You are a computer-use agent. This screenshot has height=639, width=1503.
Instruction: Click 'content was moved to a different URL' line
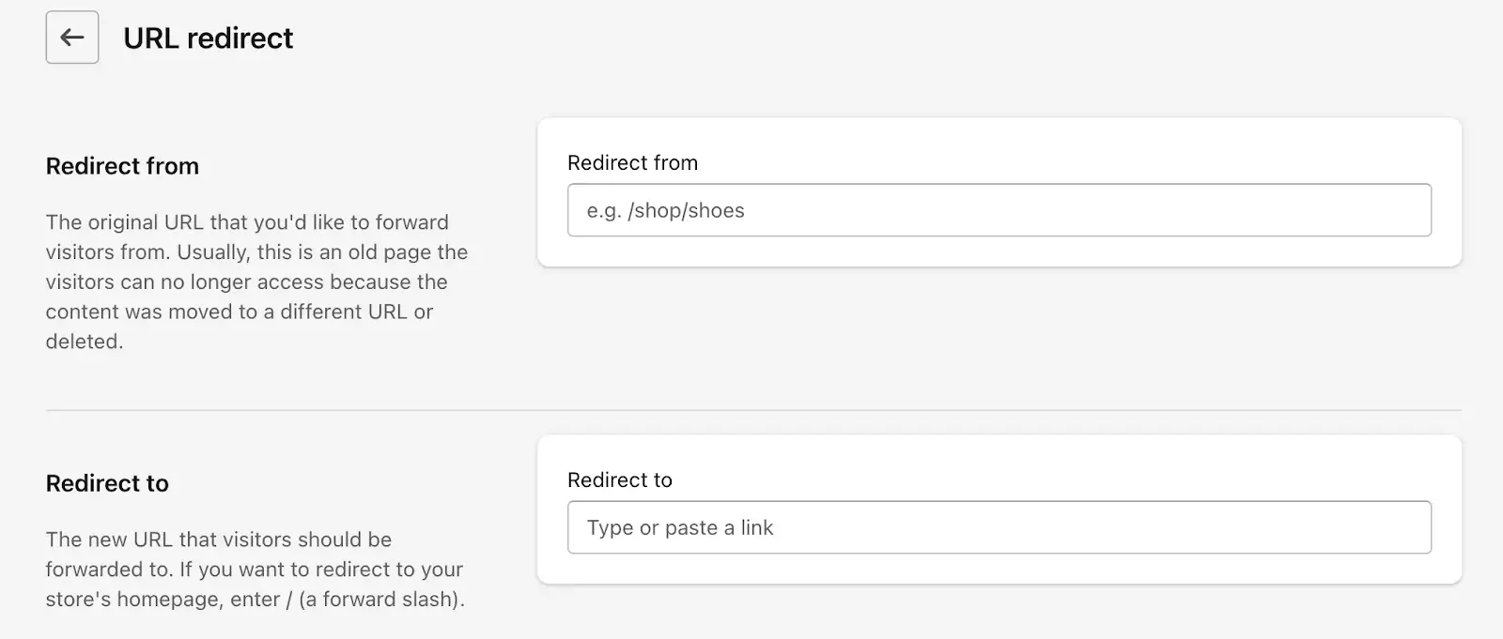tap(239, 312)
